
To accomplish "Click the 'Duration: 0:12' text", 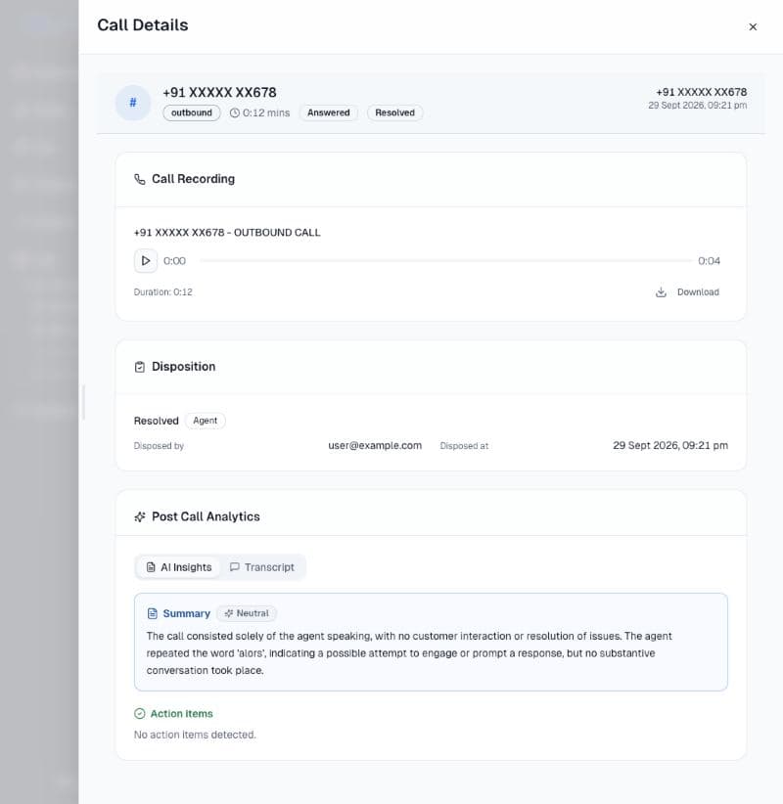I will (163, 292).
